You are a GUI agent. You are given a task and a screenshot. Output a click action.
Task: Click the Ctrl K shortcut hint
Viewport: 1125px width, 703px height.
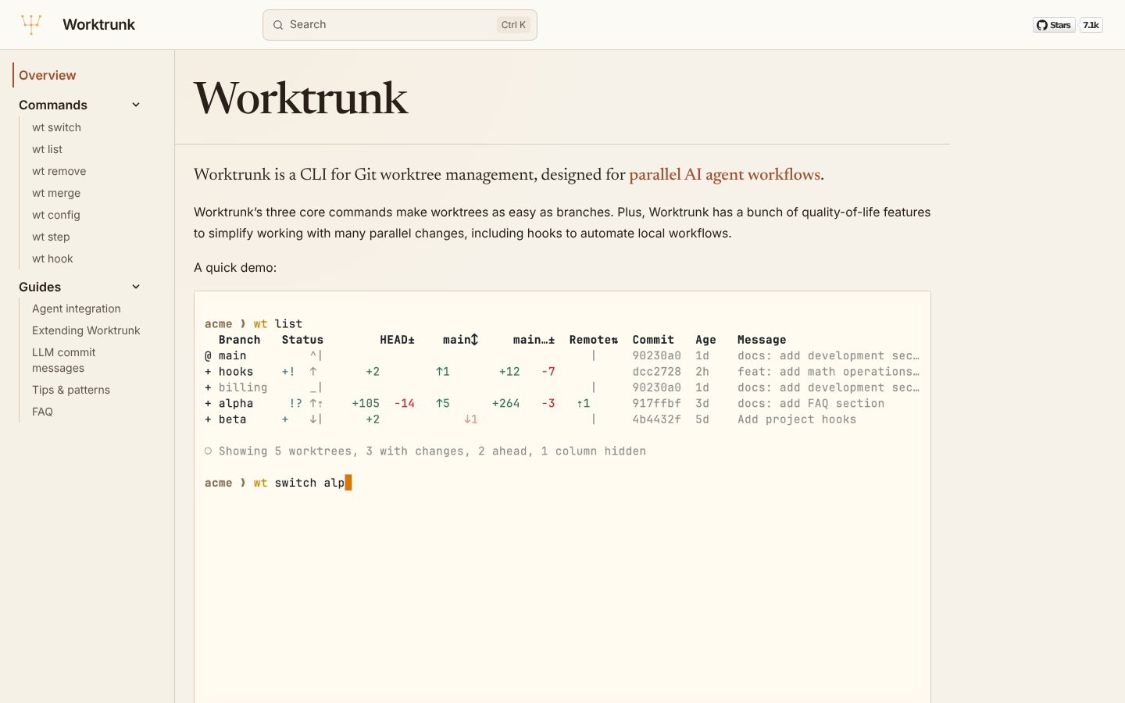pyautogui.click(x=513, y=25)
